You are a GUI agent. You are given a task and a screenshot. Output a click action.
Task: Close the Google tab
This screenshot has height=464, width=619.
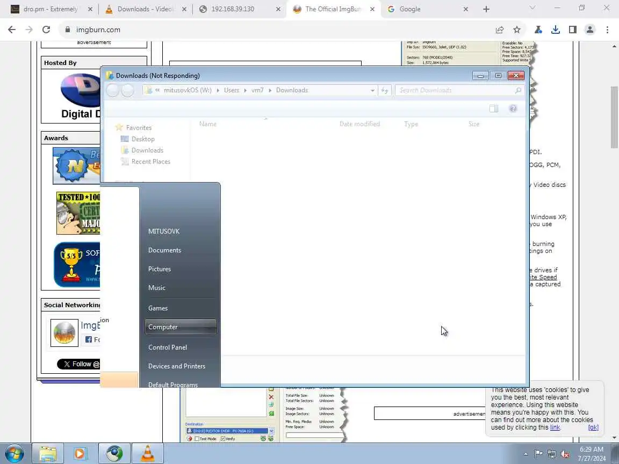click(465, 9)
